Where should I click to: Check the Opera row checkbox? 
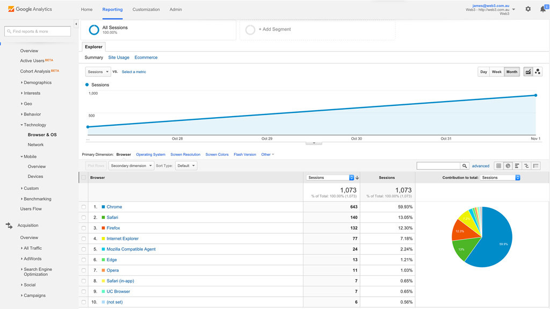83,270
